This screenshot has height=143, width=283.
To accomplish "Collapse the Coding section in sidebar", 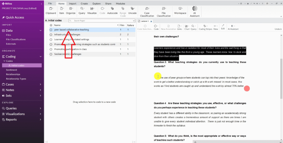I will [40, 57].
